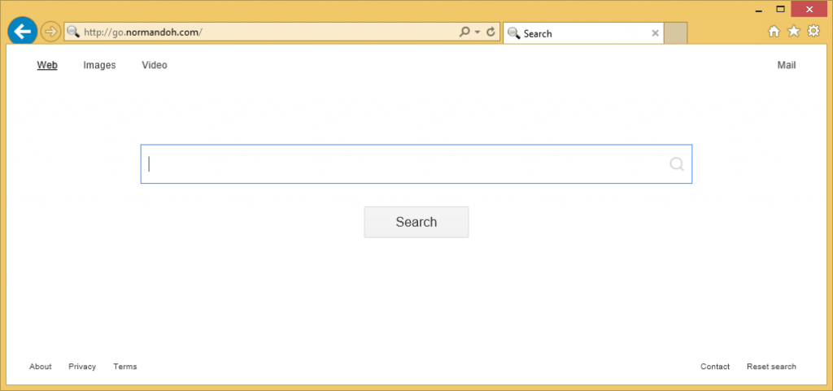
Task: Click the Reset search link
Action: tap(771, 367)
